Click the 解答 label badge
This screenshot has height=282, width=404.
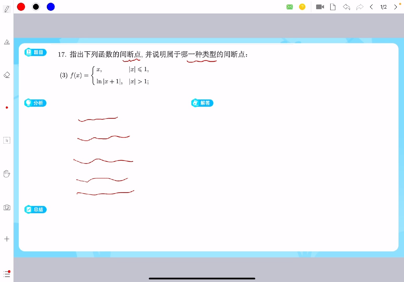tap(202, 103)
